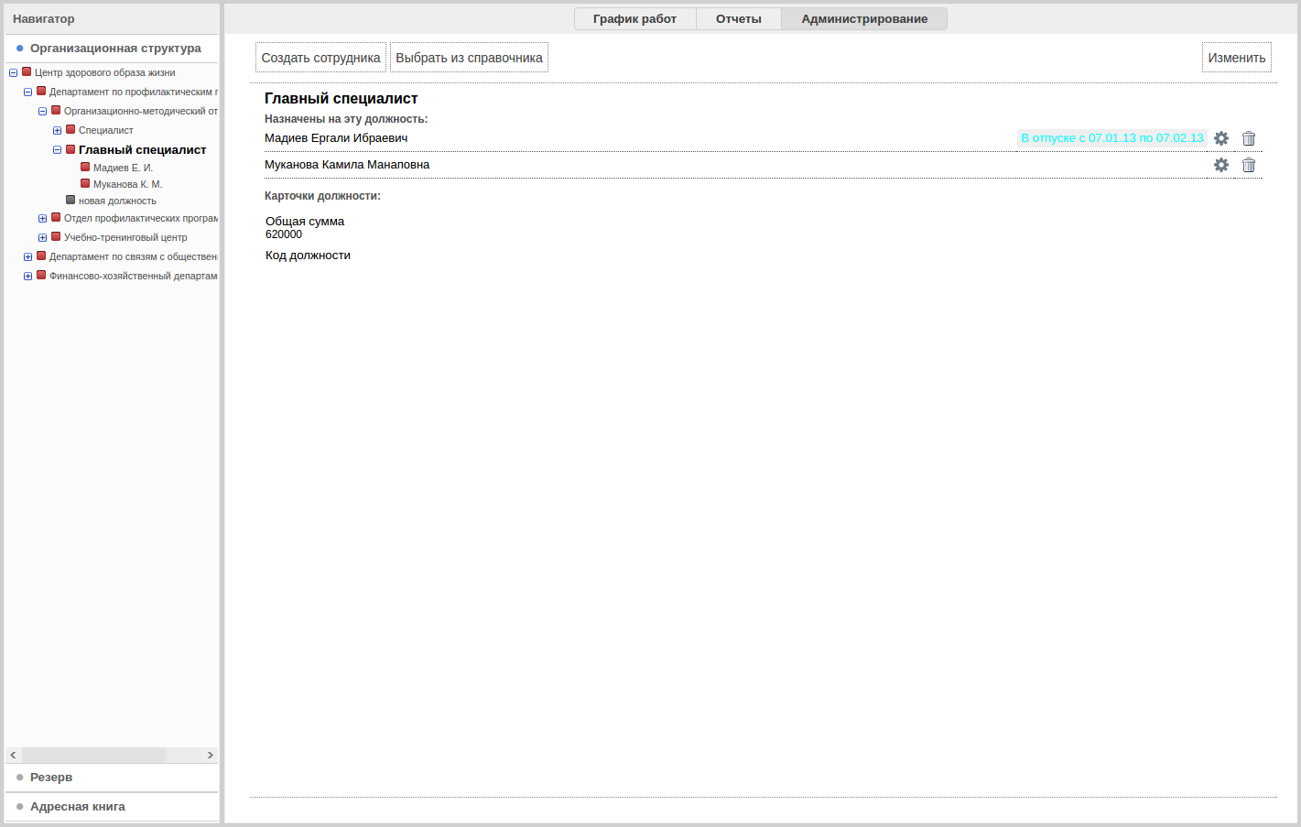The image size is (1301, 827).
Task: Select Мадиев Е. И. in tree
Action: [x=123, y=168]
